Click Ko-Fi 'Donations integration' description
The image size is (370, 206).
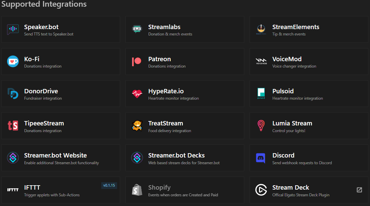(x=43, y=66)
